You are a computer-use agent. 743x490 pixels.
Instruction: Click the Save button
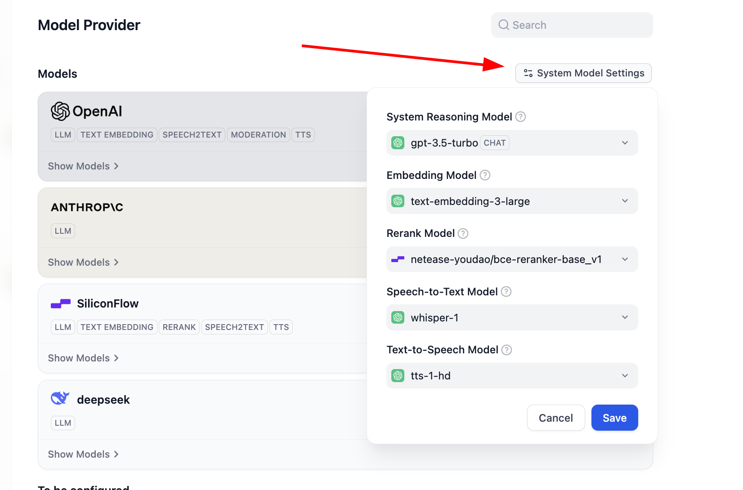(614, 418)
